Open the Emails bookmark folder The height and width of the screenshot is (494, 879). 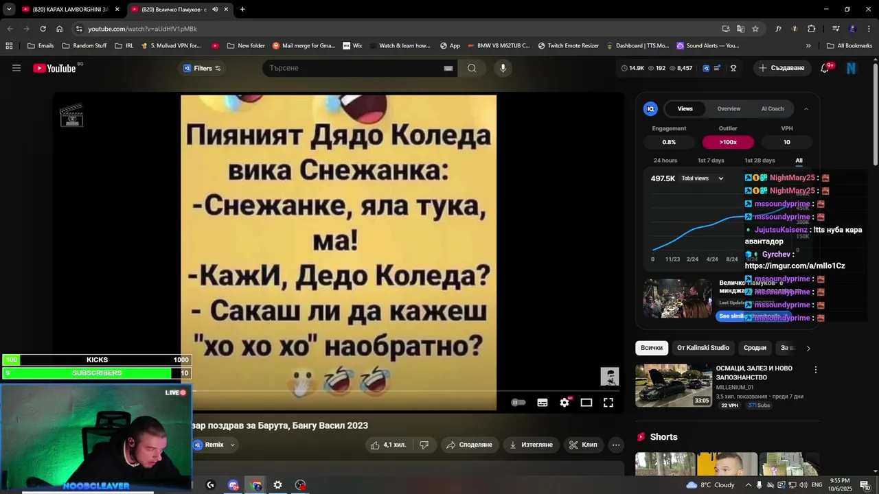(x=41, y=46)
